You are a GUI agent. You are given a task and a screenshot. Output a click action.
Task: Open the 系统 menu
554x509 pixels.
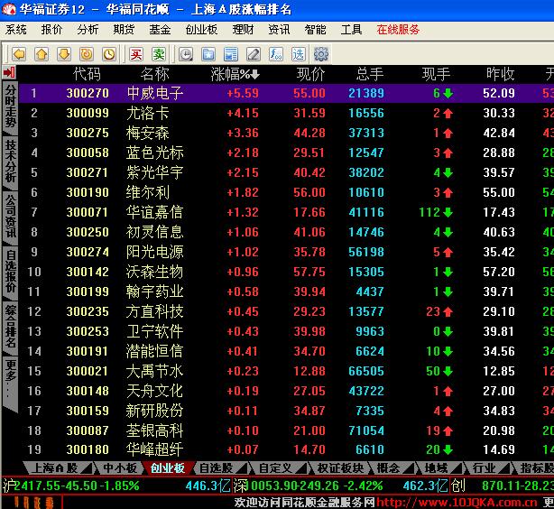(x=16, y=30)
